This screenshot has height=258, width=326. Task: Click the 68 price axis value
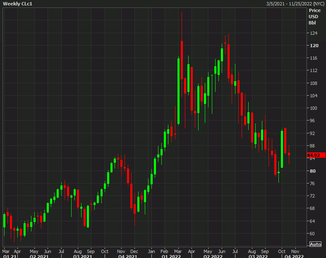pyautogui.click(x=312, y=208)
